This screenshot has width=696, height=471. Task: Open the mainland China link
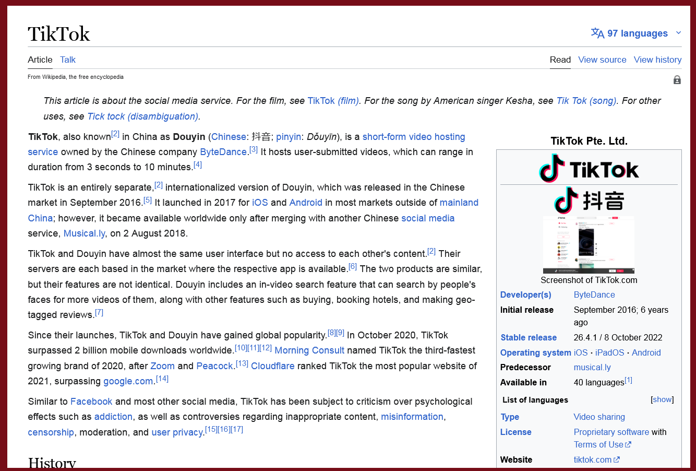(459, 203)
